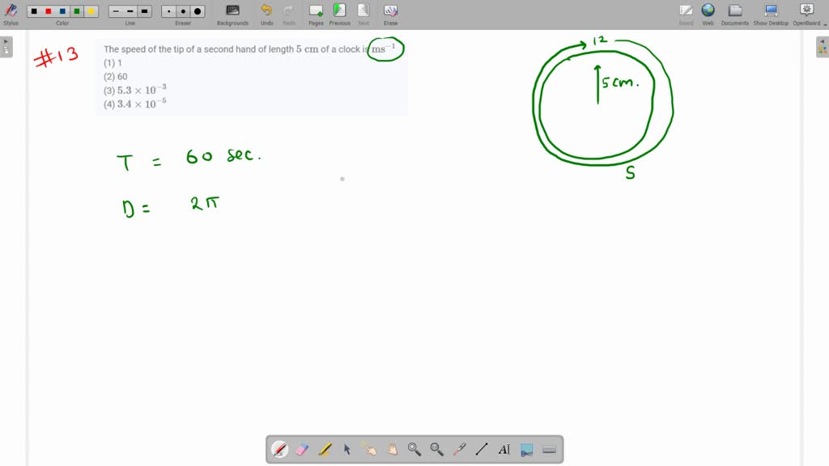Click answer option (3) 5.3 × 10⁻³
This screenshot has height=466, width=829.
tap(135, 90)
